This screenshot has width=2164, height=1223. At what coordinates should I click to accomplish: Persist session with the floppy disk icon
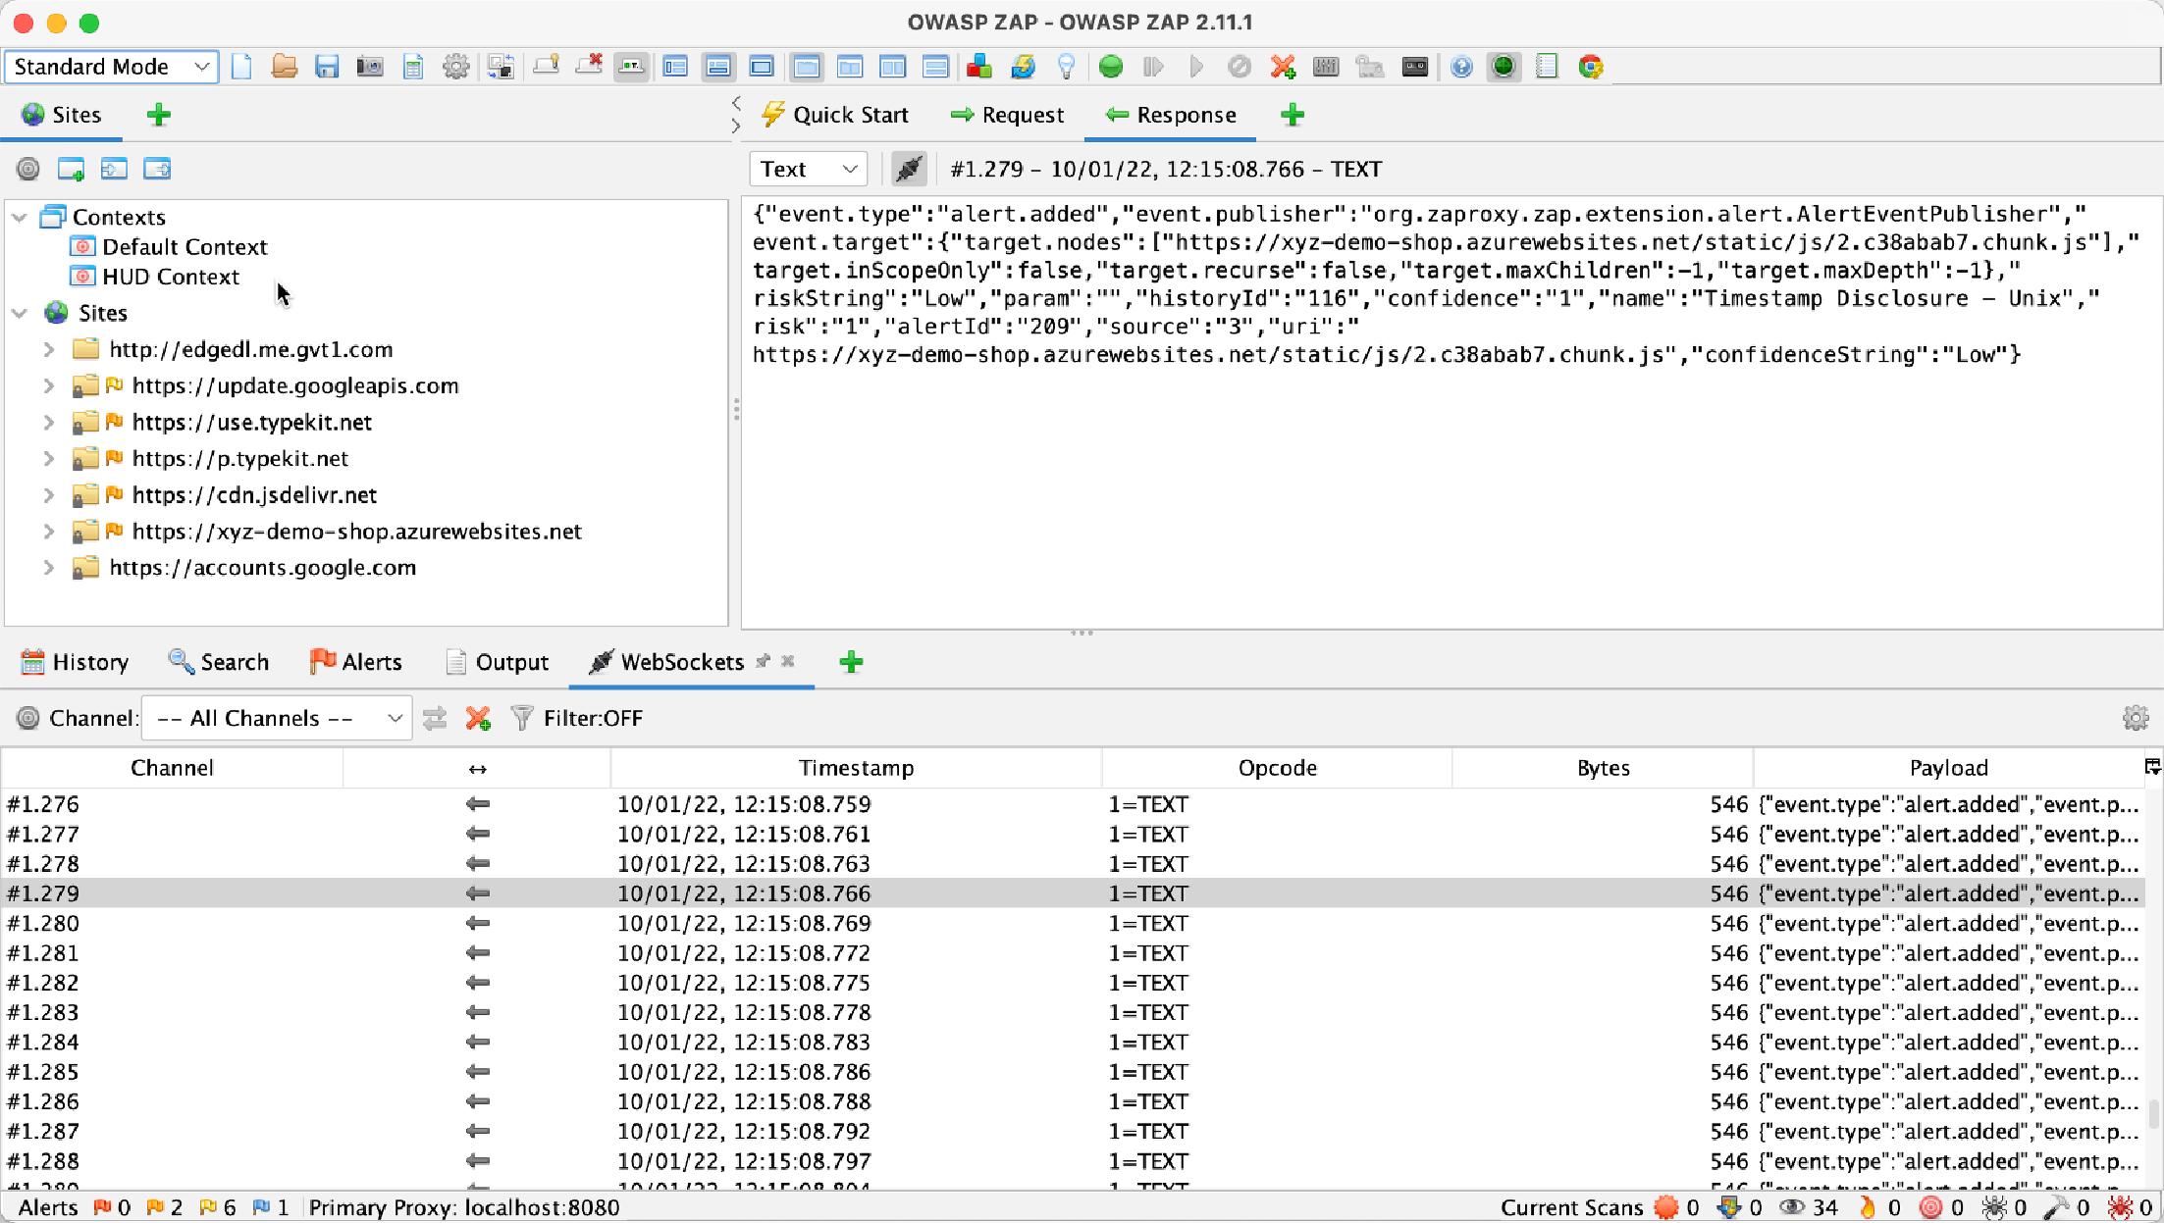[x=327, y=67]
